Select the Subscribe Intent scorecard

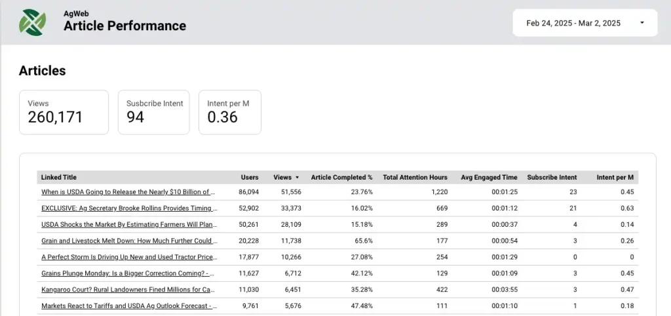tap(155, 112)
